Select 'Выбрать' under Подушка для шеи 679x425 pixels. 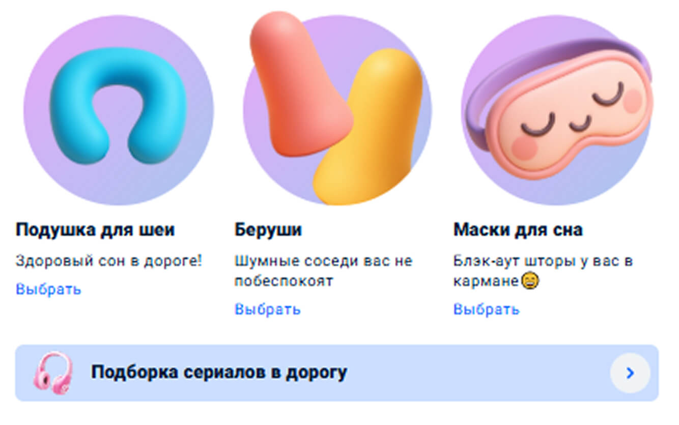point(48,289)
